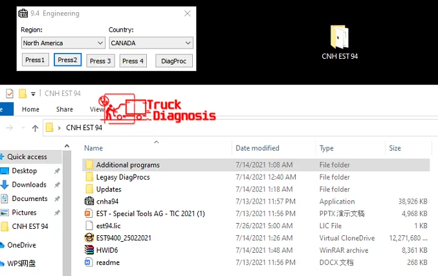The image size is (438, 276).
Task: Click the DOCX 文档 type cell
Action: click(336, 262)
